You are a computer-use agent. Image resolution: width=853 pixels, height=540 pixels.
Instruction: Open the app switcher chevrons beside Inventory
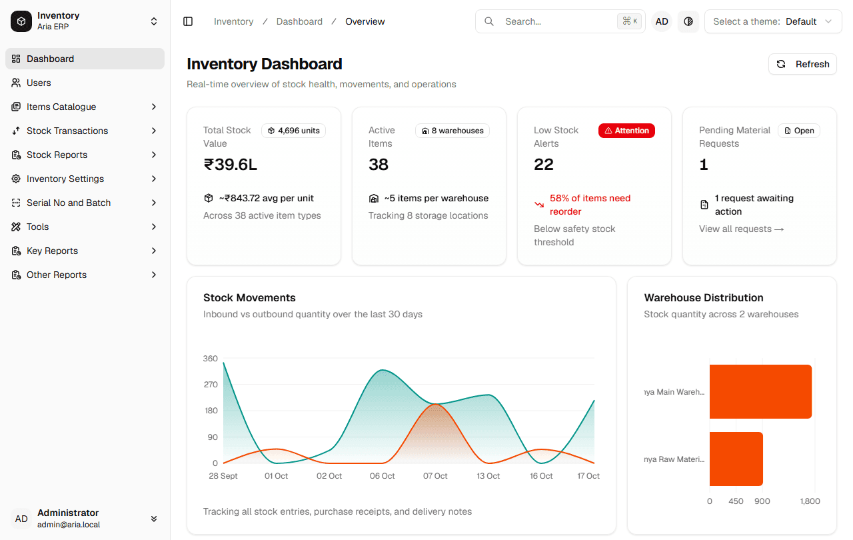[154, 21]
